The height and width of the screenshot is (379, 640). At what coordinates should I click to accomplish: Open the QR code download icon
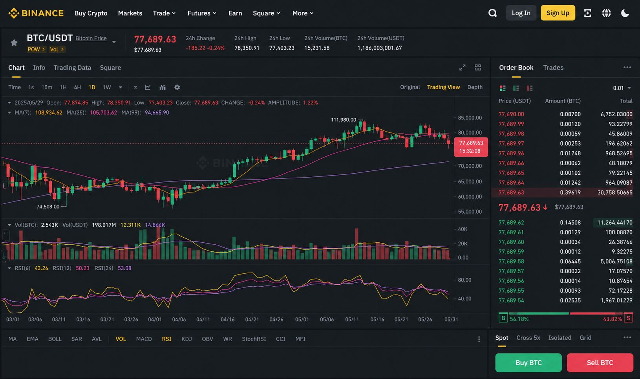[x=587, y=13]
